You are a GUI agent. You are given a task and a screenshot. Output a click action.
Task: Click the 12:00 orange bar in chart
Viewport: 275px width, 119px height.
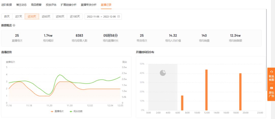click(x=206, y=90)
